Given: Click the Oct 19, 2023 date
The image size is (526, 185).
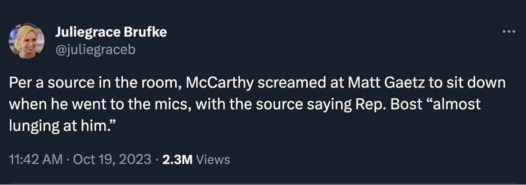Looking at the screenshot, I should (112, 160).
